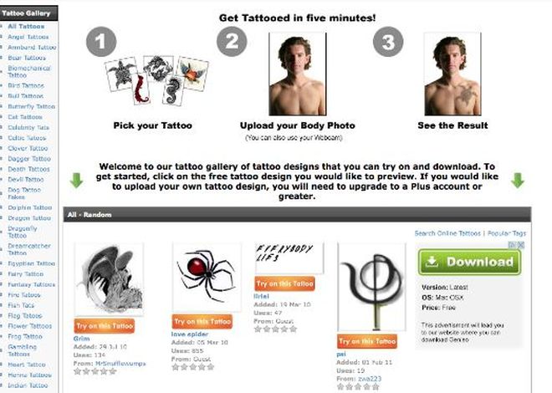The width and height of the screenshot is (552, 393).
Task: Open uploader MrSnufflewumps profile link
Action: [120, 364]
